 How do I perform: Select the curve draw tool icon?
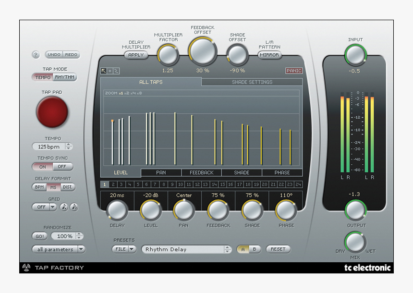[x=116, y=71]
